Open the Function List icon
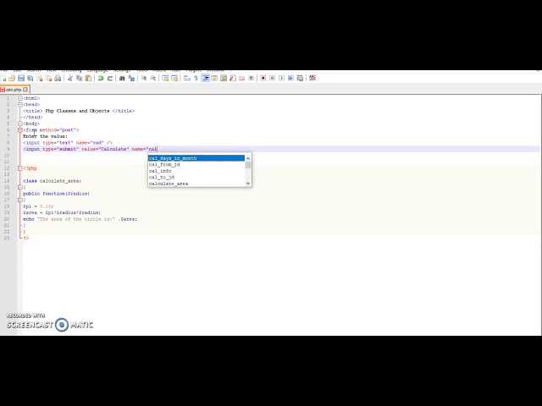The height and width of the screenshot is (406, 542). coord(233,79)
